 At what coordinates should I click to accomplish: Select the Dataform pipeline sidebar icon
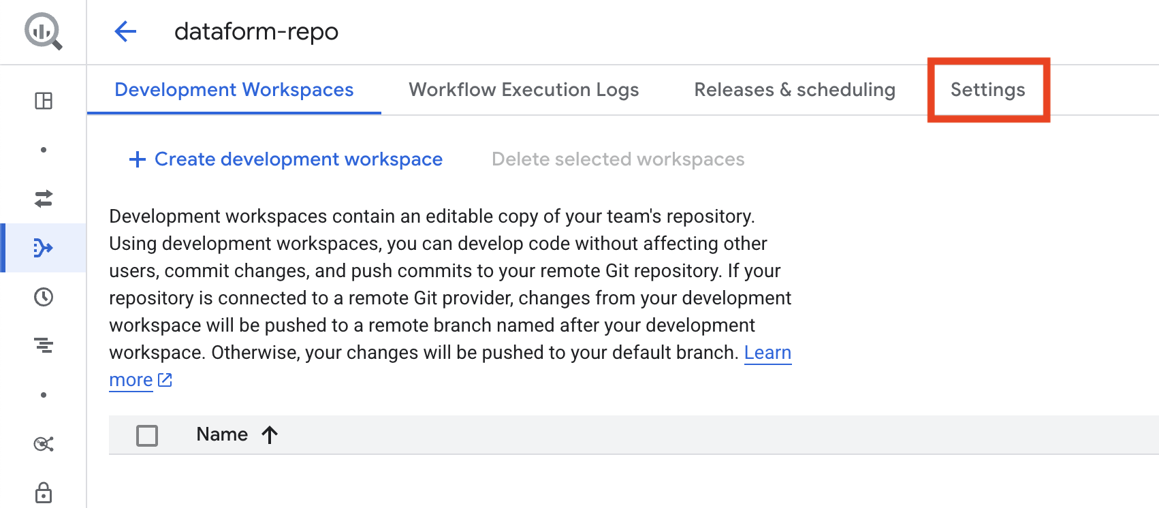click(44, 248)
